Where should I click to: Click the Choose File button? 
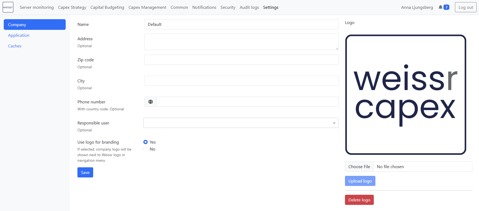coord(359,167)
